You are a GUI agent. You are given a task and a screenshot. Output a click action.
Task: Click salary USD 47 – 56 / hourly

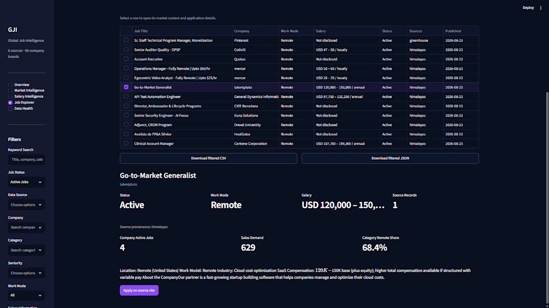347,50
